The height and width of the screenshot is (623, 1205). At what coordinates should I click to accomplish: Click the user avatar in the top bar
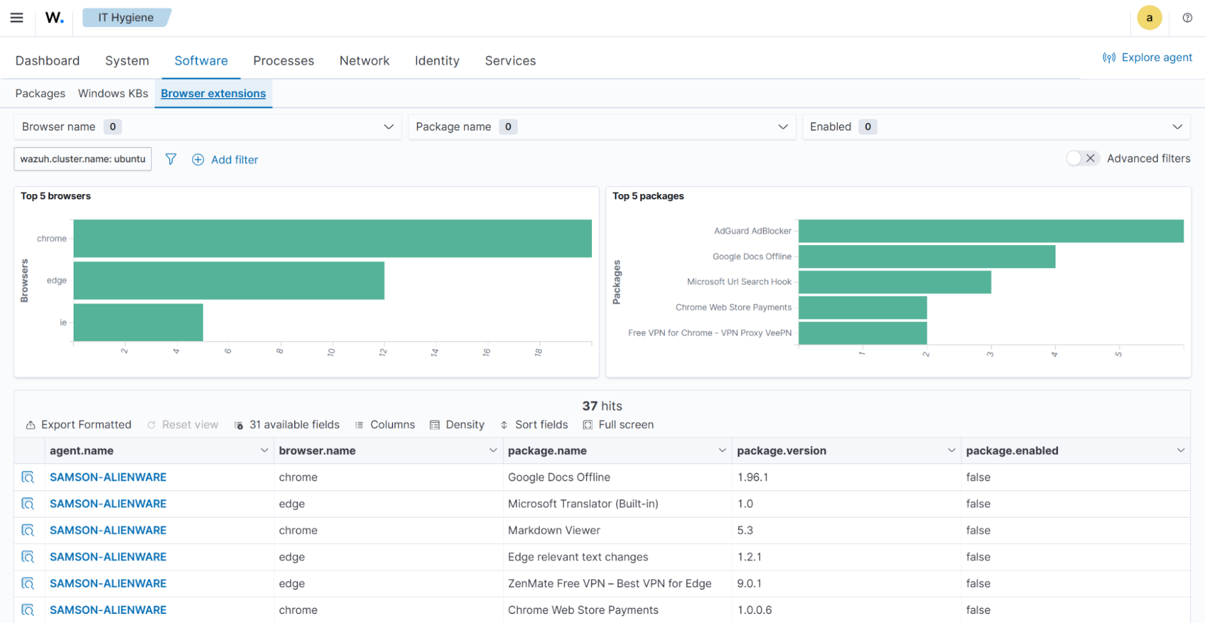pyautogui.click(x=1150, y=17)
